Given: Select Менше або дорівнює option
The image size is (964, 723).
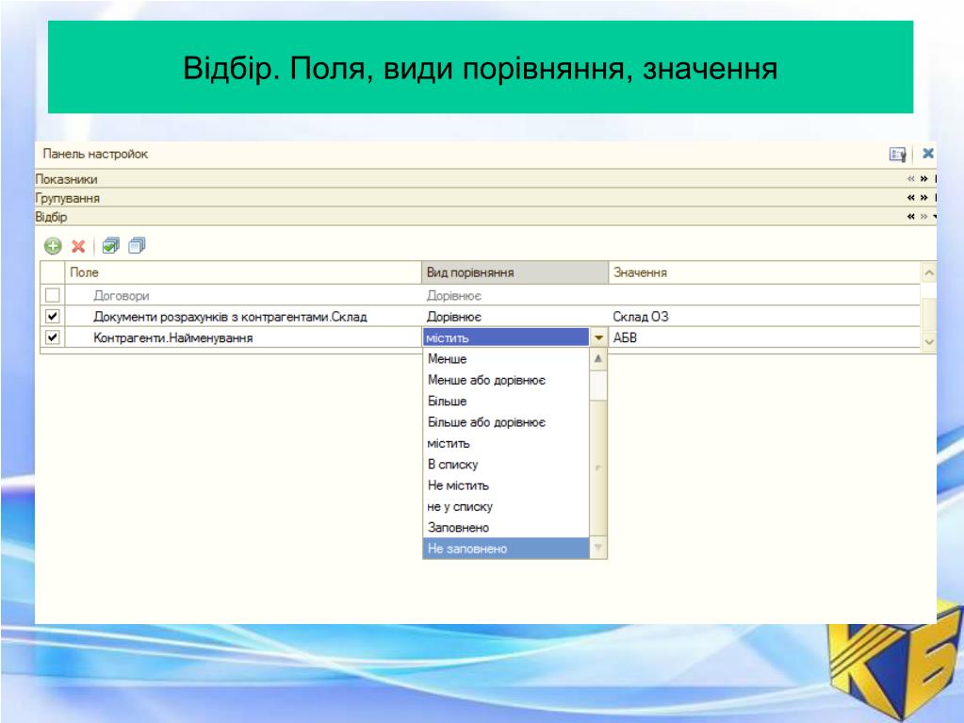Looking at the screenshot, I should [506, 380].
